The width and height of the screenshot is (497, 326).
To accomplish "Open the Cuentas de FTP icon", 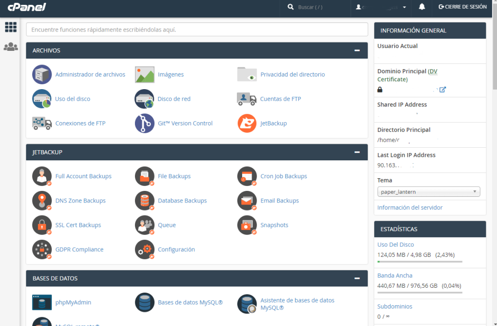I will (247, 99).
